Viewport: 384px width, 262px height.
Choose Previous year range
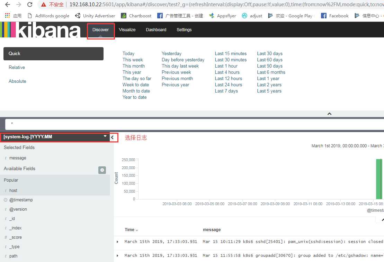(175, 85)
